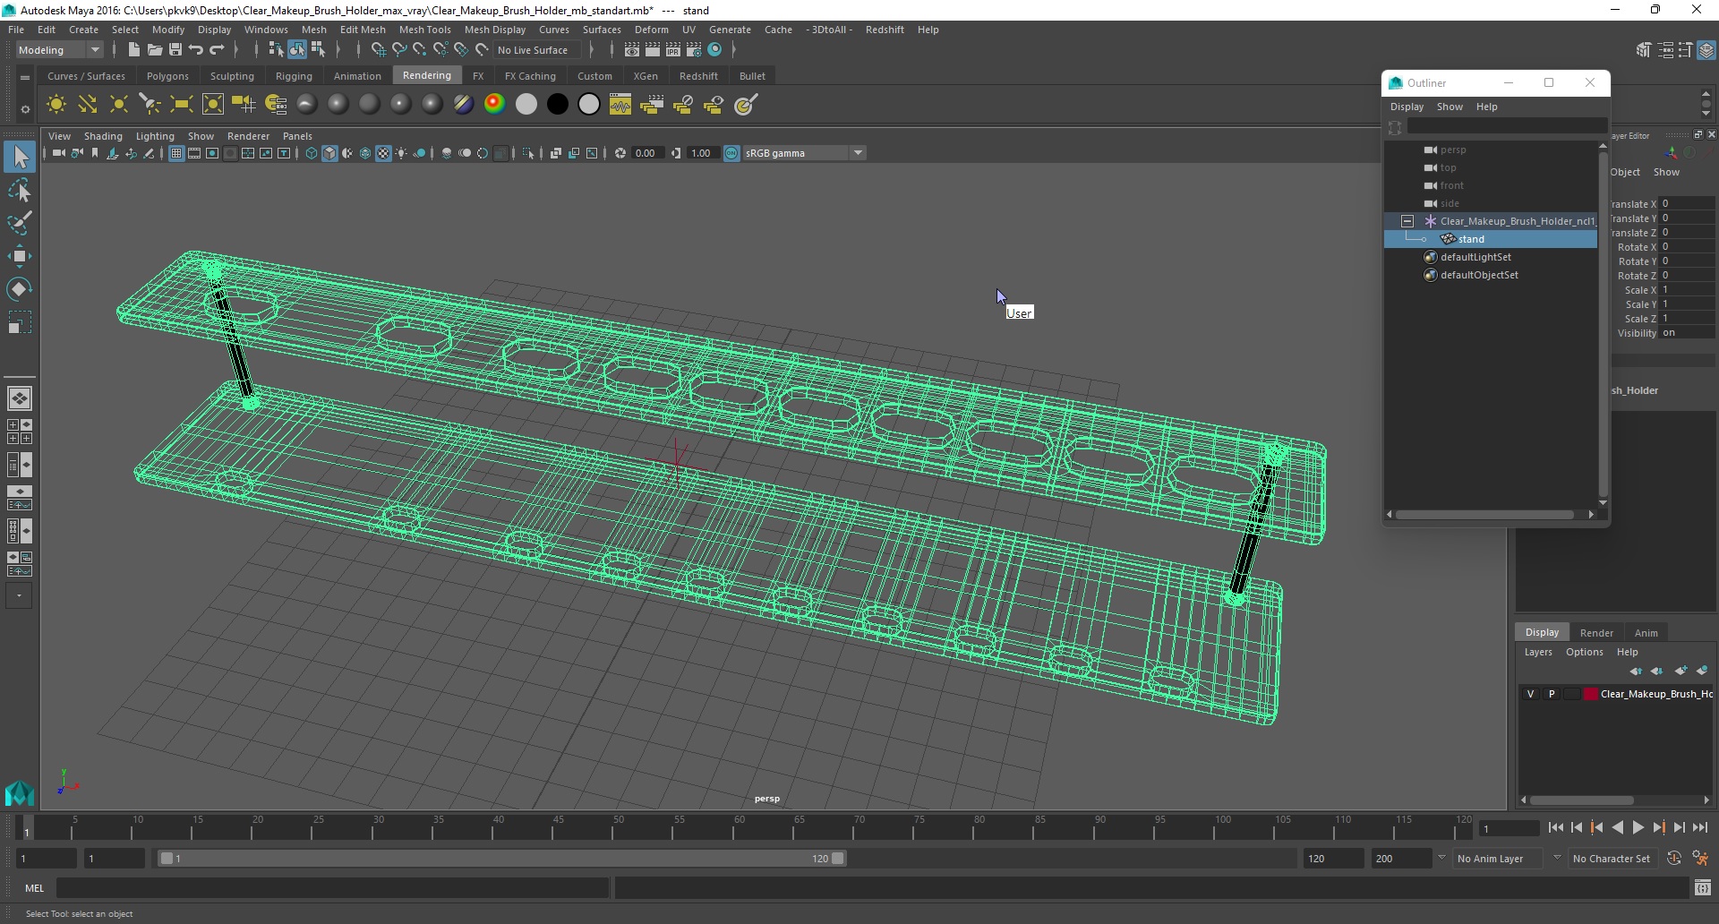Select the Lasso tool in toolbox
Screen dimensions: 1719x924
pyautogui.click(x=20, y=191)
